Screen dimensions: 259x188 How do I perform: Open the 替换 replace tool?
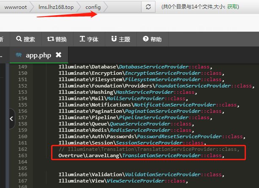(57, 39)
